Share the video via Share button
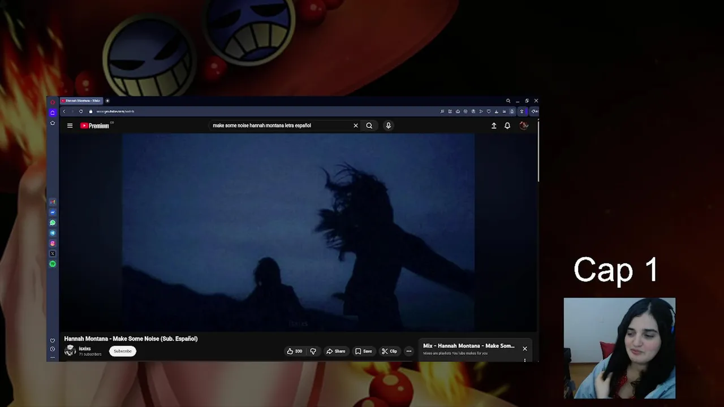Image resolution: width=724 pixels, height=407 pixels. coord(336,351)
